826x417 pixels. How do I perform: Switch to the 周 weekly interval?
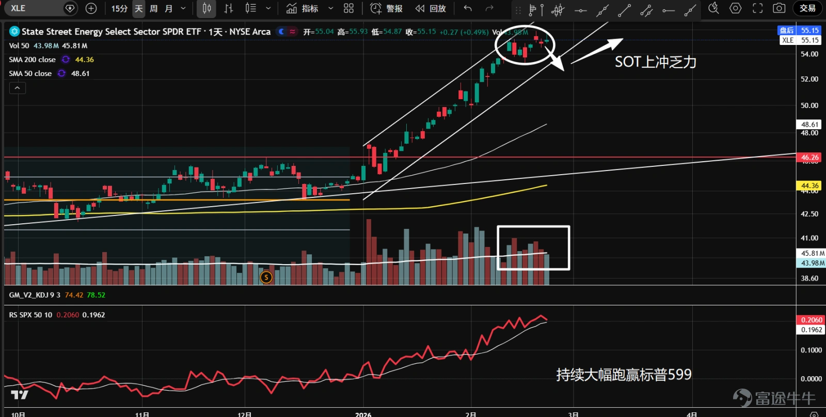click(153, 8)
